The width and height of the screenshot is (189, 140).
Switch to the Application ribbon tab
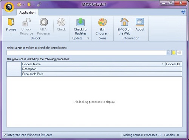[27, 13]
